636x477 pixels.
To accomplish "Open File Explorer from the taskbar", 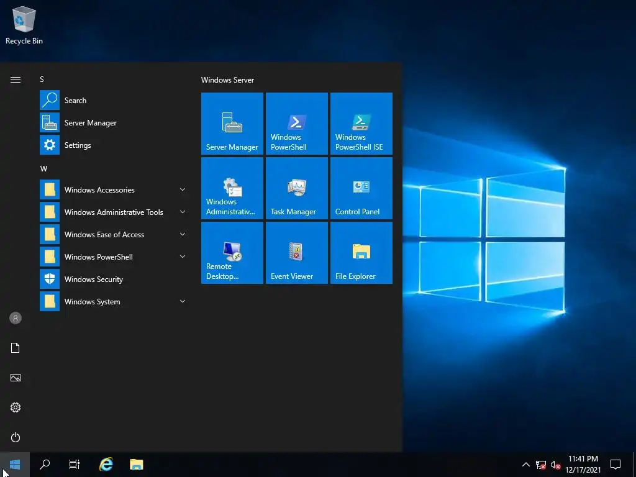I will 136,465.
